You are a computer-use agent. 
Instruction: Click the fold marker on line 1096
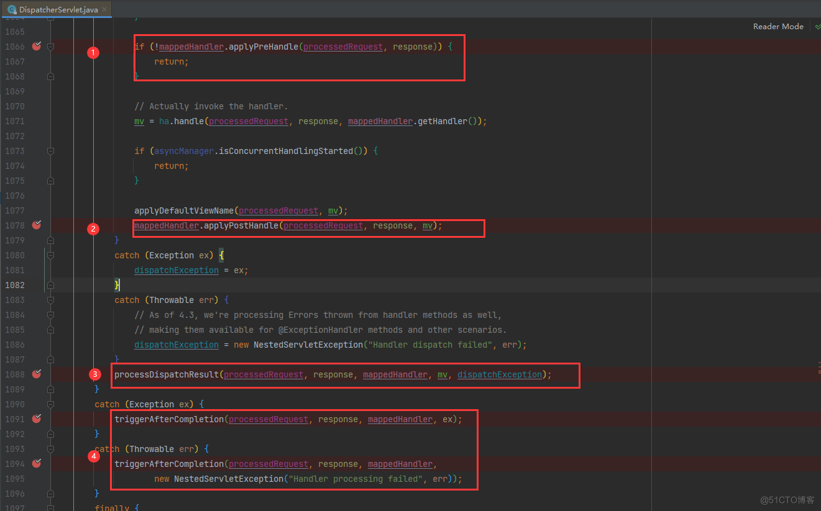point(50,494)
